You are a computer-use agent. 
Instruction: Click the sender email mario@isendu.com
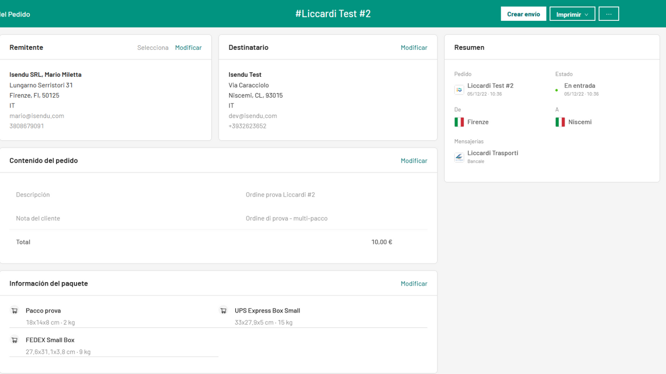(x=37, y=116)
